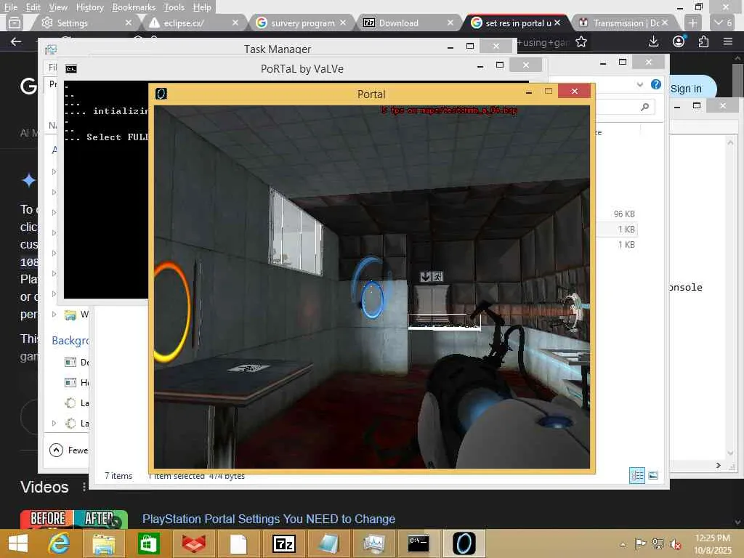The width and height of the screenshot is (744, 558).
Task: Show hidden system tray icons
Action: tap(623, 544)
